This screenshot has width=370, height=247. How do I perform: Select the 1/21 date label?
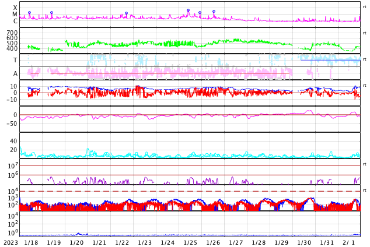click(x=99, y=242)
